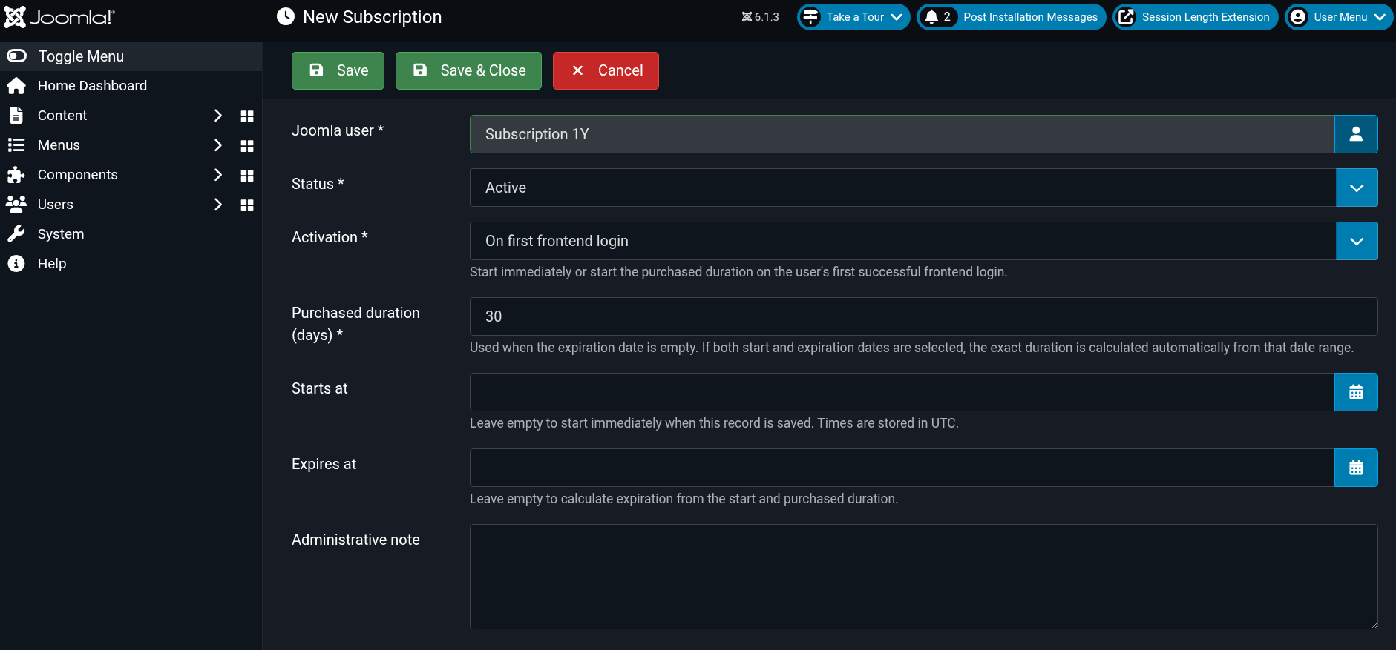
Task: Click the Activation field label
Action: click(330, 237)
